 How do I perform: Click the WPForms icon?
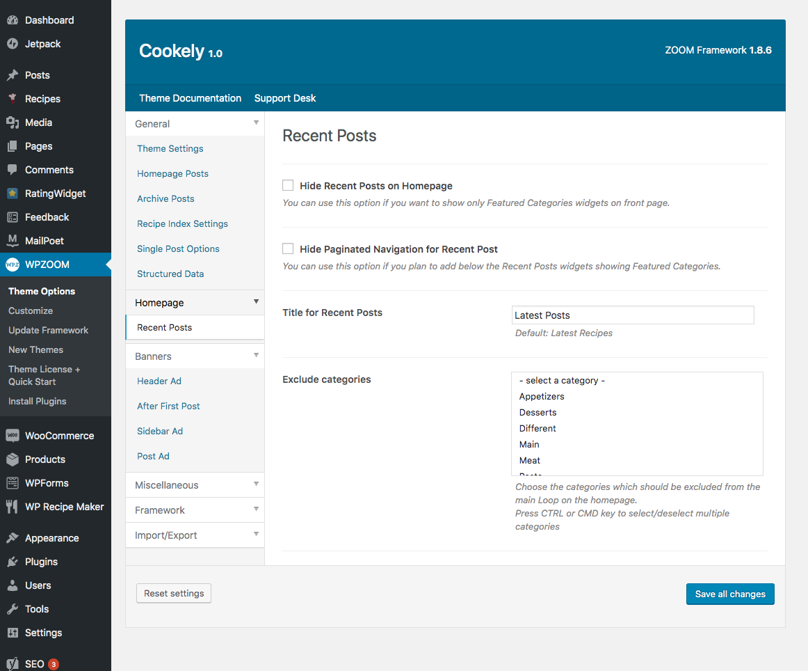click(x=13, y=483)
